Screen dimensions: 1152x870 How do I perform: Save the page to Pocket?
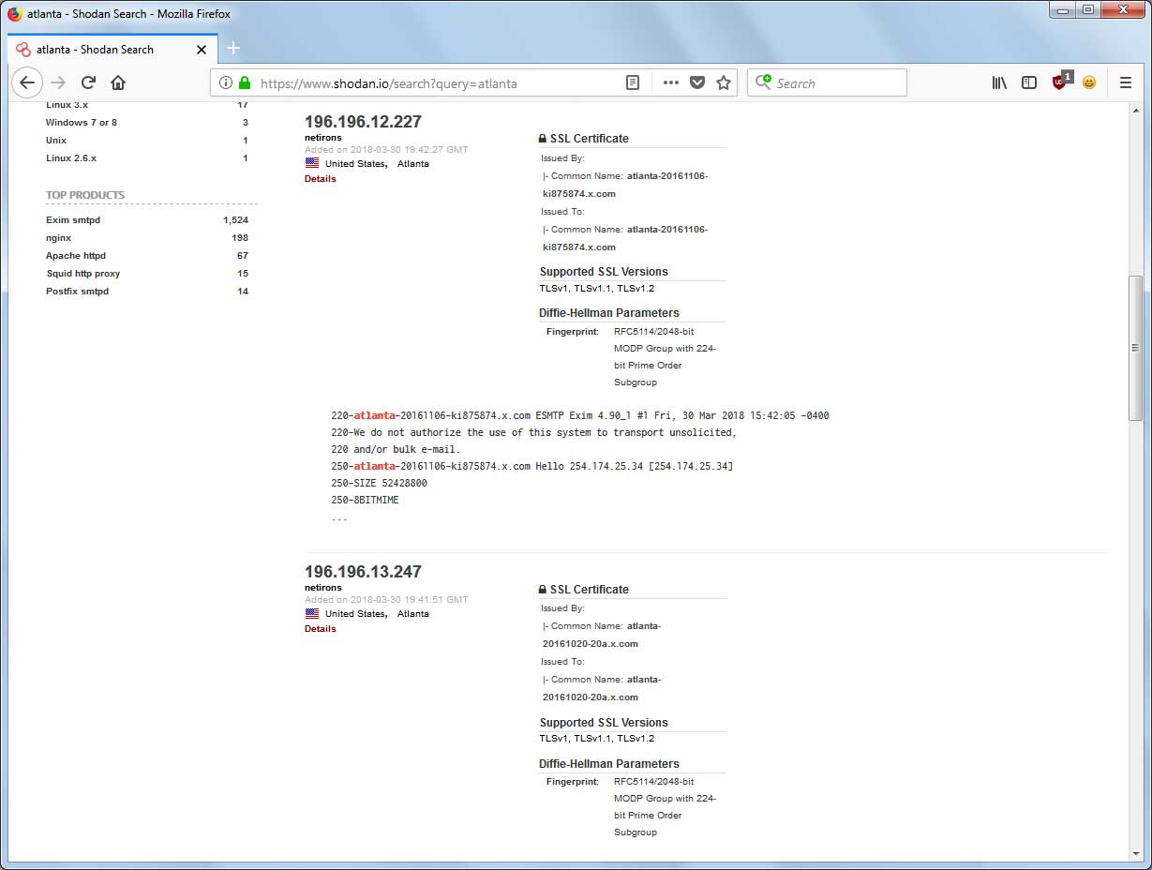(697, 82)
